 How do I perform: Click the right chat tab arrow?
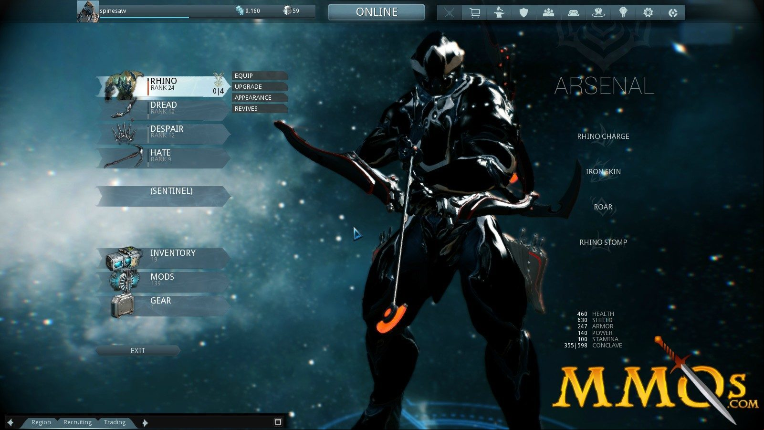145,422
